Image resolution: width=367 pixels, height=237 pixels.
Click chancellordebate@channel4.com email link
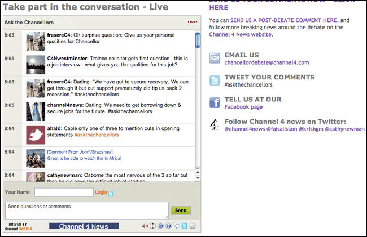(266, 62)
